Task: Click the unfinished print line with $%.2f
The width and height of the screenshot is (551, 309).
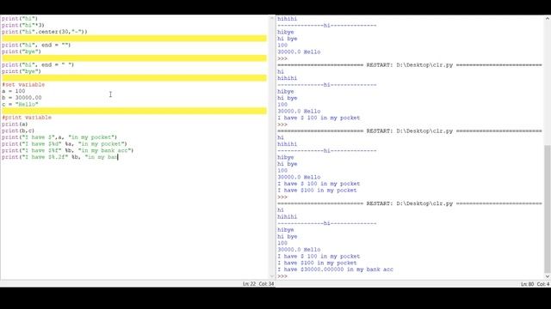Action: [59, 157]
